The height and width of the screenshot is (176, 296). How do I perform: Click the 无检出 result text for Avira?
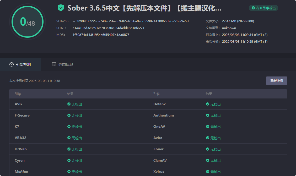coord(216,138)
